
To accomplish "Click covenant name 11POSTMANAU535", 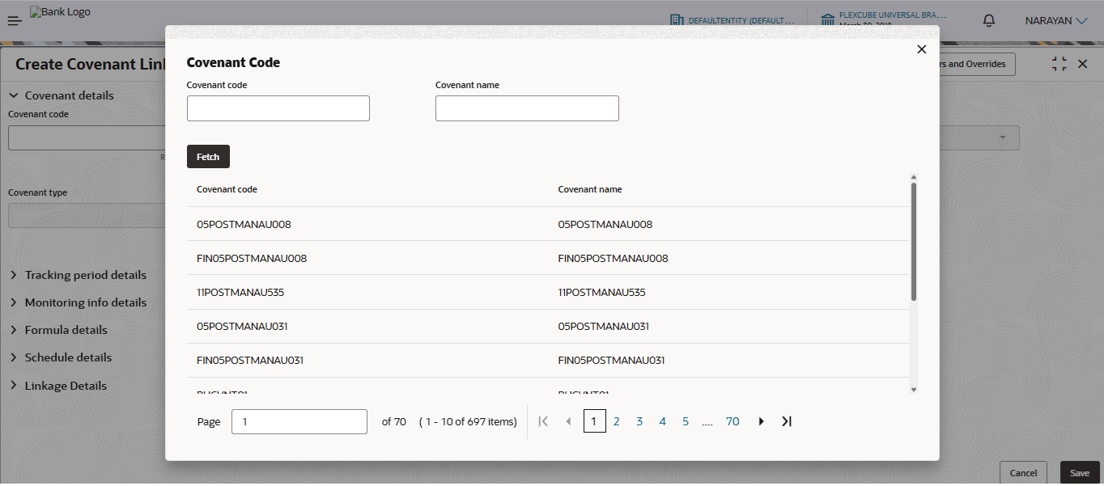I will [x=602, y=292].
